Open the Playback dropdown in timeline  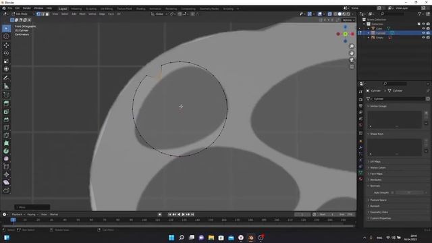coord(18,215)
